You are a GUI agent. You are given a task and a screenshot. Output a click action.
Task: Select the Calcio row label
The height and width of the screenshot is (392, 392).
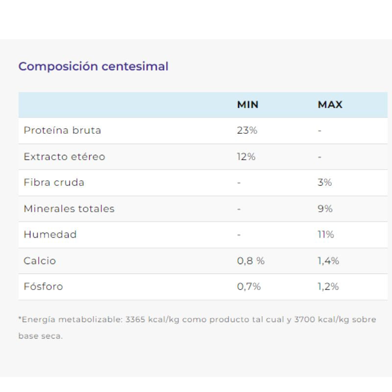[x=40, y=261]
